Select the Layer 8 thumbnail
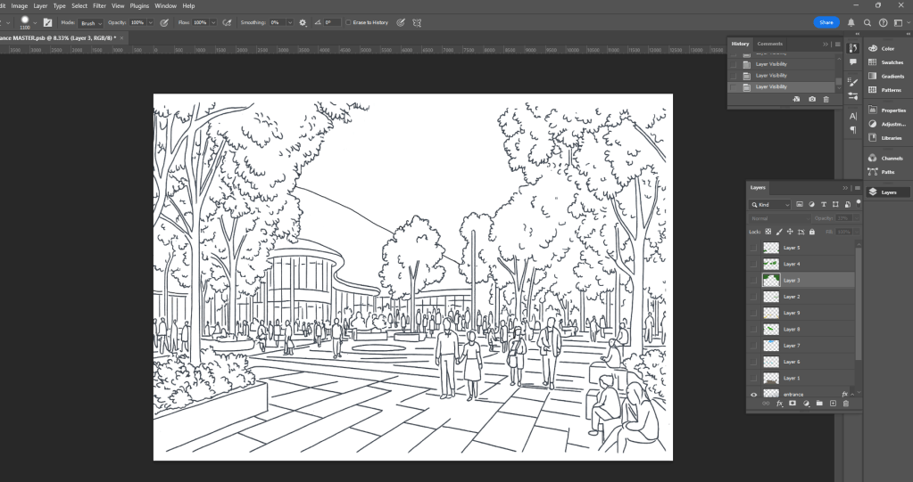 click(x=771, y=330)
